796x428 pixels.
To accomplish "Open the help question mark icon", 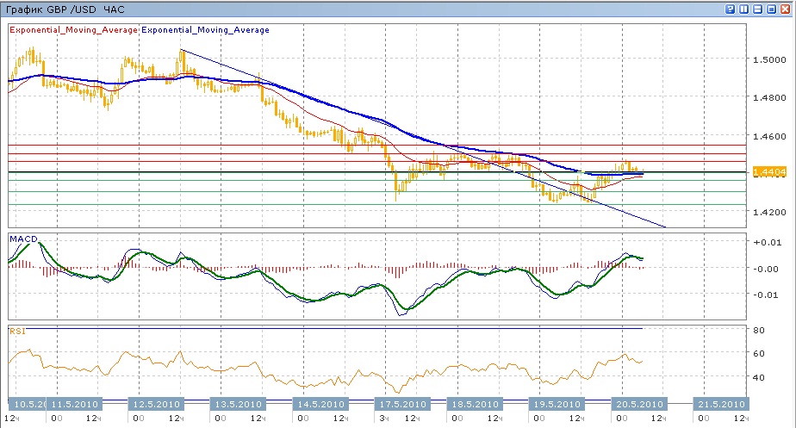I will 731,9.
